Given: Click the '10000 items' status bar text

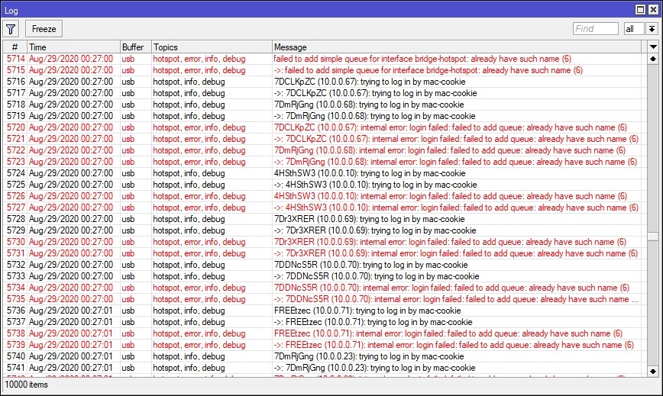Looking at the screenshot, I should [26, 385].
